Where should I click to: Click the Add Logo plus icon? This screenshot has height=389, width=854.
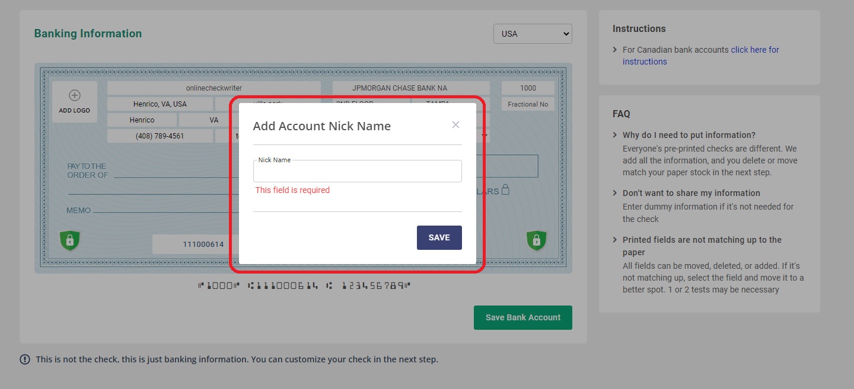click(75, 95)
